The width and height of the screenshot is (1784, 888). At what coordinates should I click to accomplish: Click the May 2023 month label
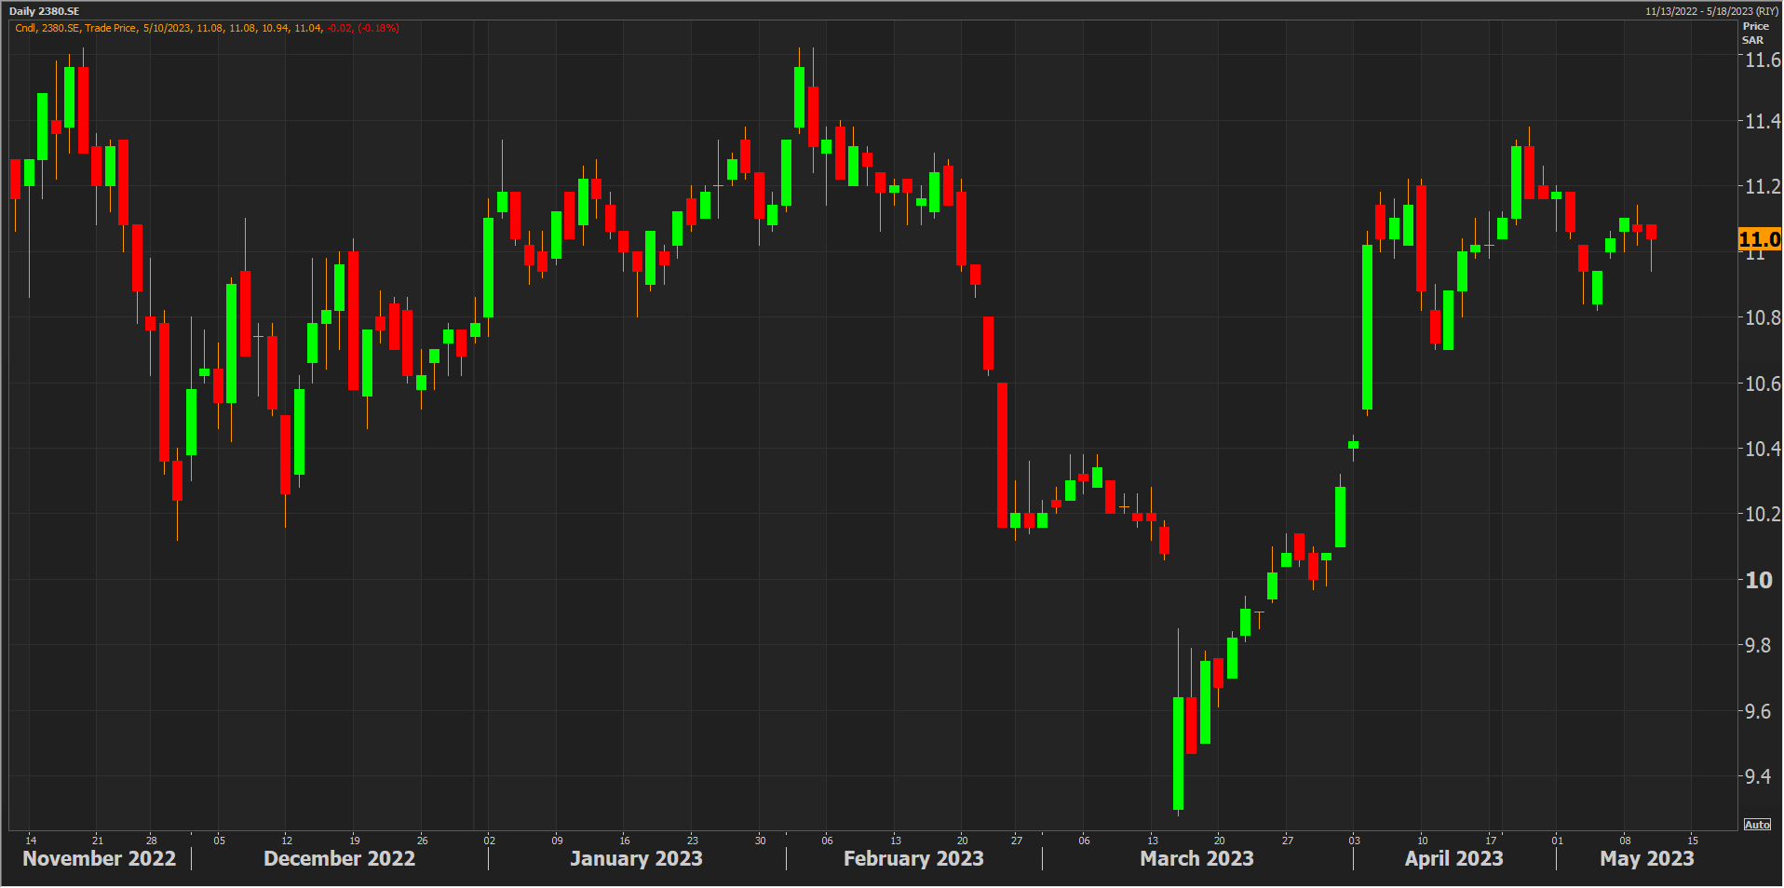point(1646,858)
